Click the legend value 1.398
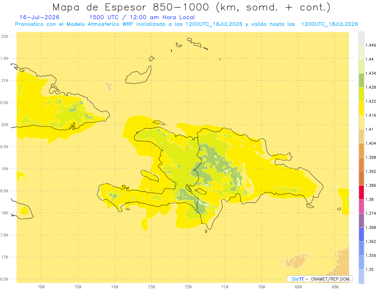Viewport: 376px width, 291px height. [371, 157]
